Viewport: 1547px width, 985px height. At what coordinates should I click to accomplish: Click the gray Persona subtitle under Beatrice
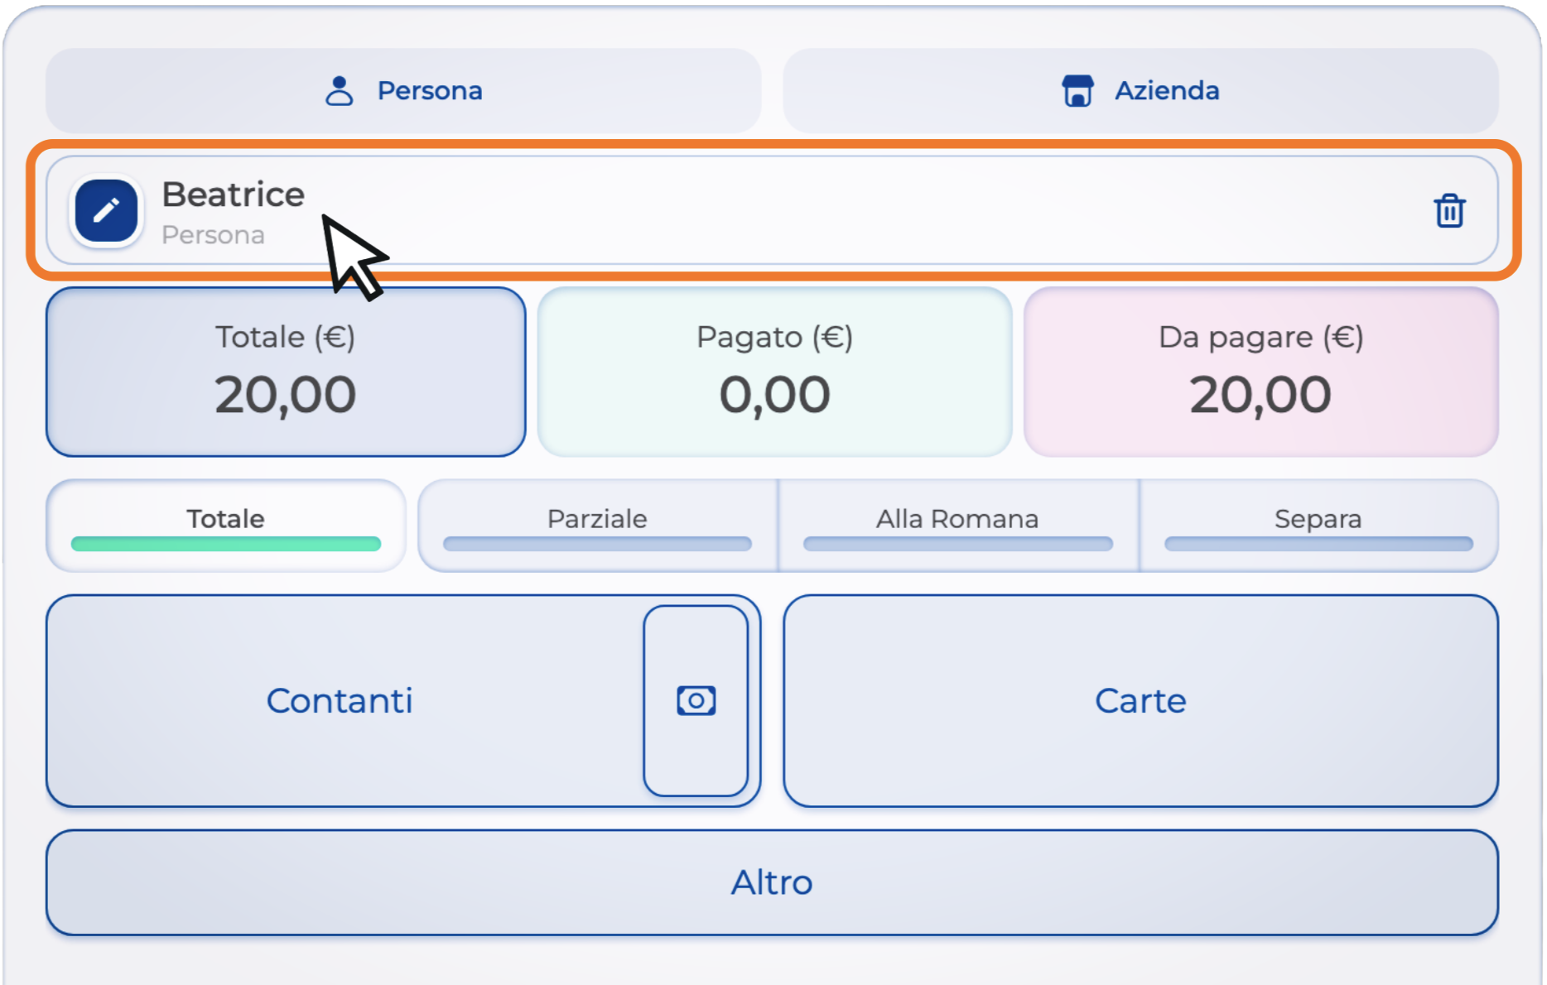point(213,235)
